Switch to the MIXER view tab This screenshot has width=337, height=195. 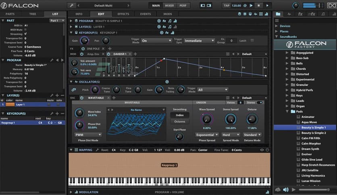169,5
